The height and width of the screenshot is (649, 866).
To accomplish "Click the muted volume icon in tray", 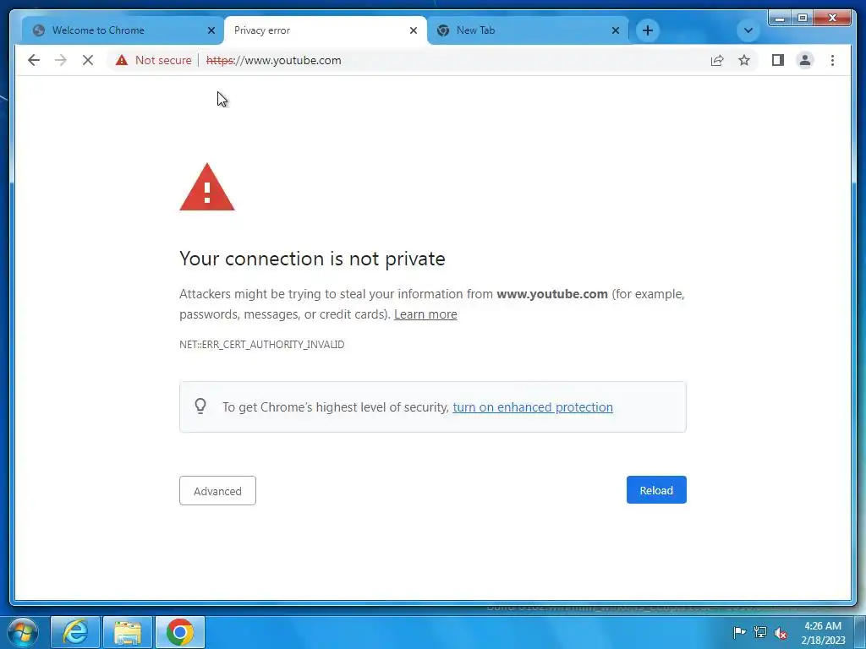I will [x=781, y=633].
